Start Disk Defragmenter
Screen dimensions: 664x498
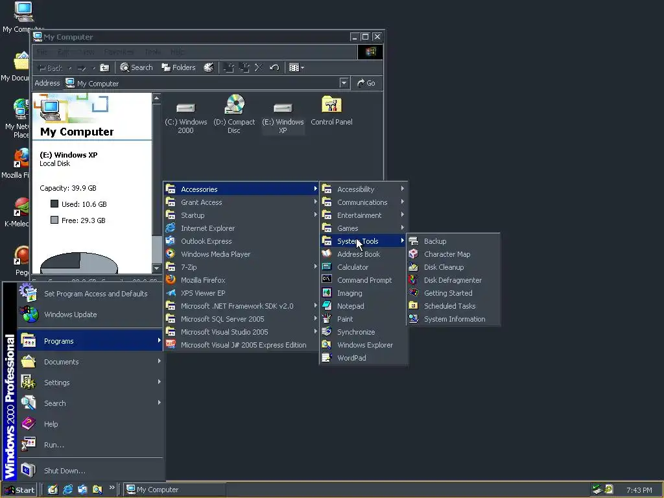(453, 280)
